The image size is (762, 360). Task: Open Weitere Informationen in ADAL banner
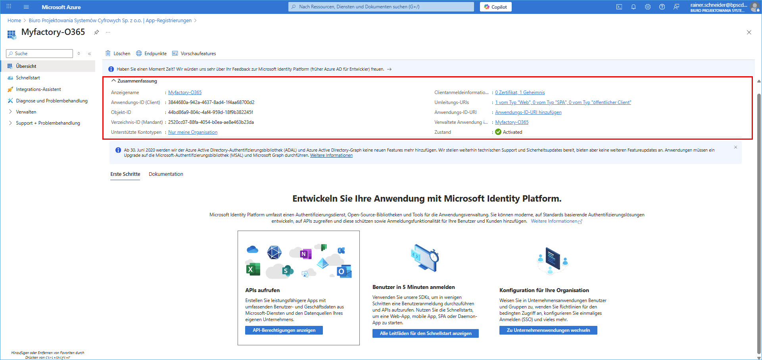(x=331, y=156)
